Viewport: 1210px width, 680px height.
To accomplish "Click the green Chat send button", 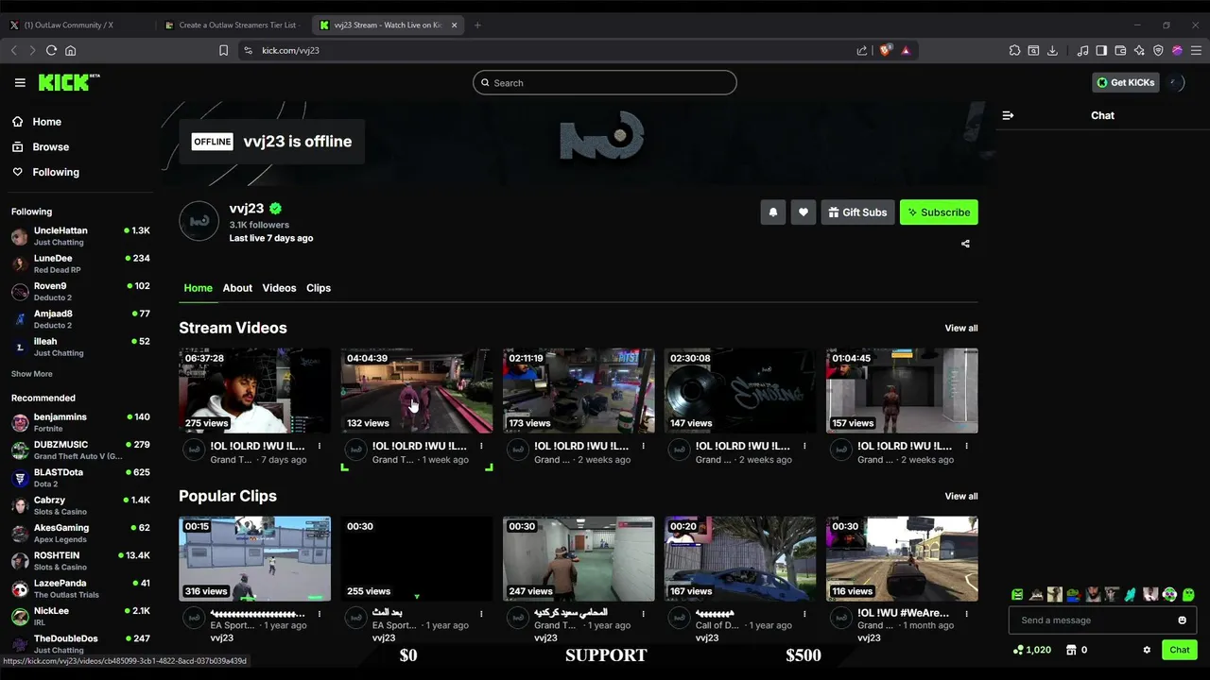I will point(1180,650).
